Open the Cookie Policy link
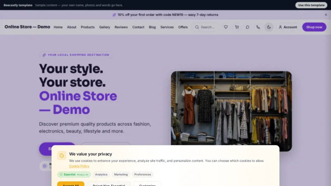This screenshot has width=331, height=186. point(79,166)
